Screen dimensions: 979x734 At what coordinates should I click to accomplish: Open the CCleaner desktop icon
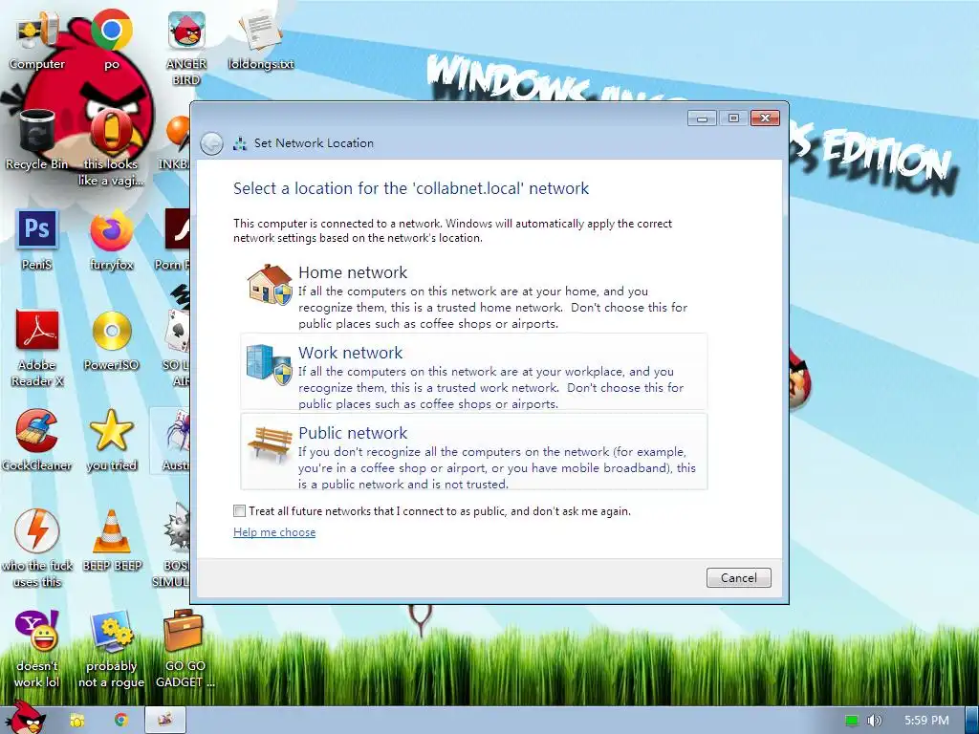pyautogui.click(x=37, y=440)
